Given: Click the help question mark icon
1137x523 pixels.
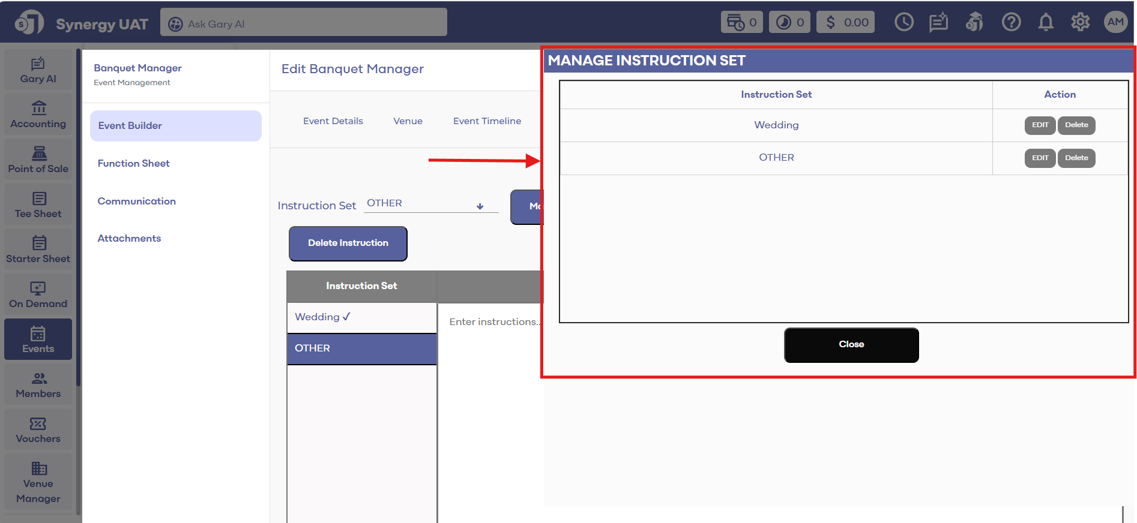Looking at the screenshot, I should (x=1011, y=22).
